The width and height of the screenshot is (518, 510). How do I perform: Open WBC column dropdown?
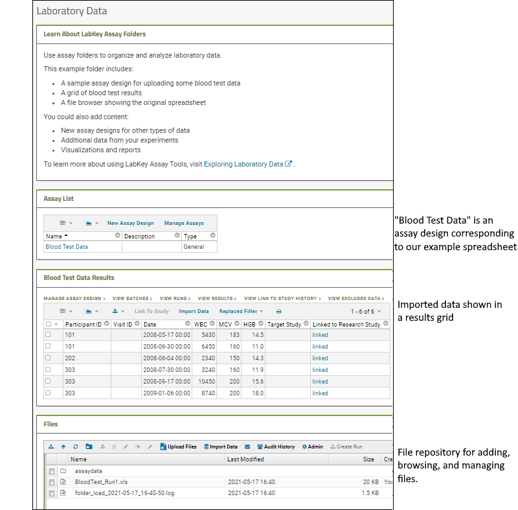[212, 323]
